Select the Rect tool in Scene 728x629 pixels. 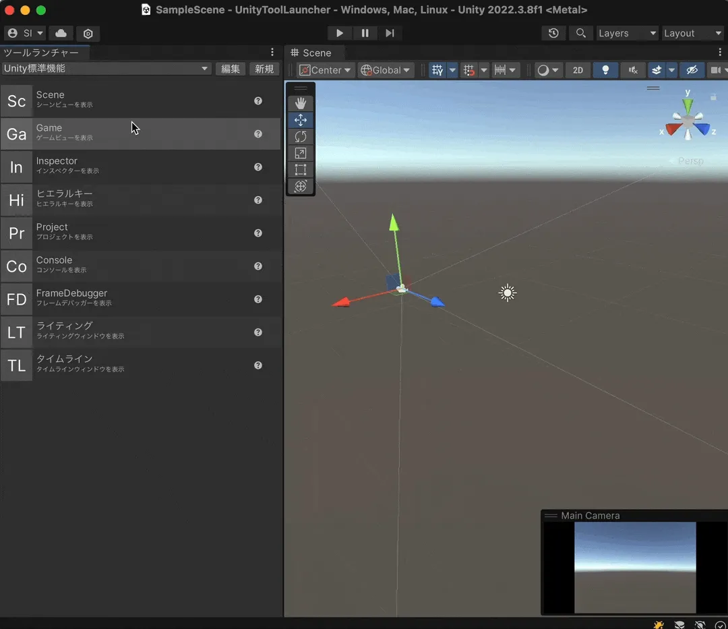pos(301,170)
